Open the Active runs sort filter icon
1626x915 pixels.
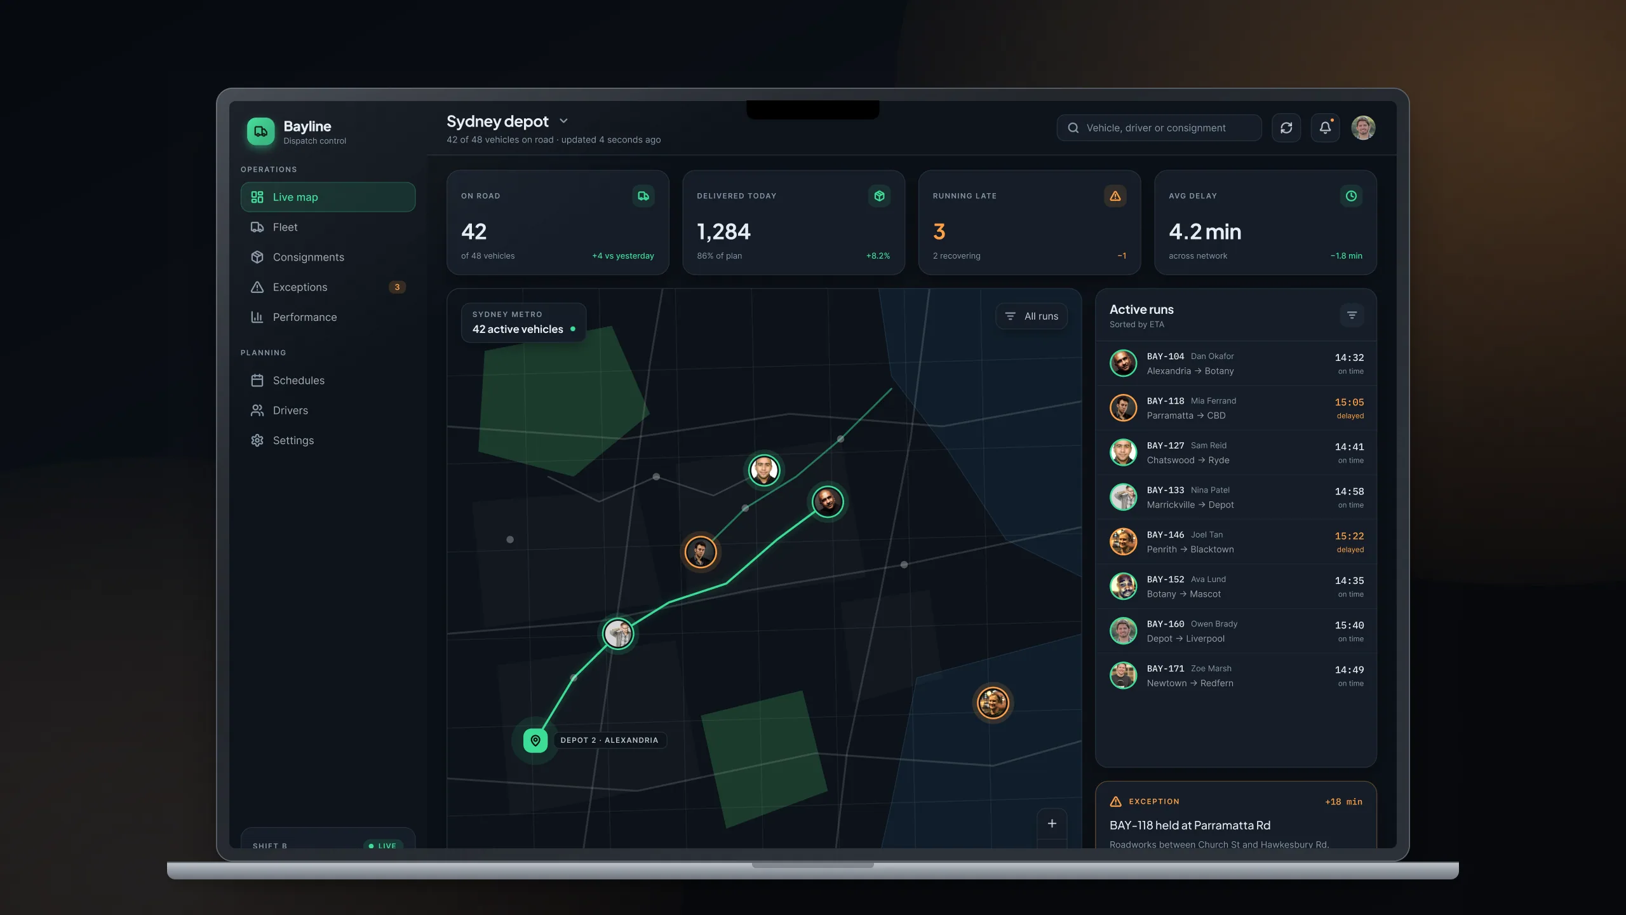pyautogui.click(x=1352, y=315)
